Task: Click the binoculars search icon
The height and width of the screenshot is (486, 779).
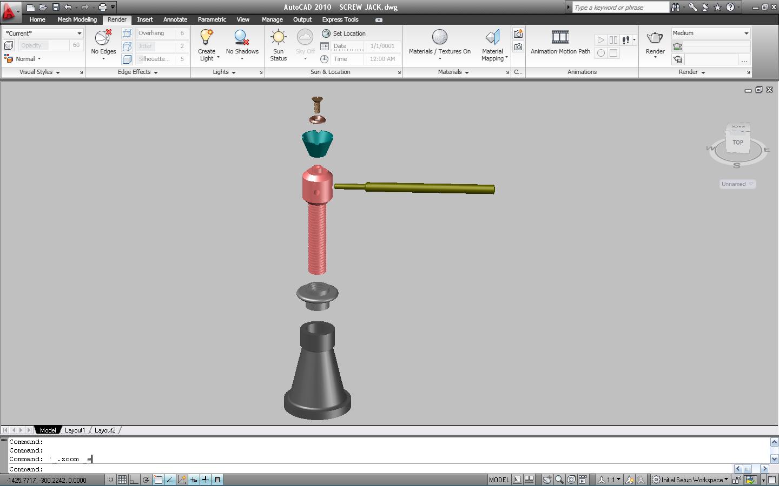Action: pyautogui.click(x=676, y=7)
